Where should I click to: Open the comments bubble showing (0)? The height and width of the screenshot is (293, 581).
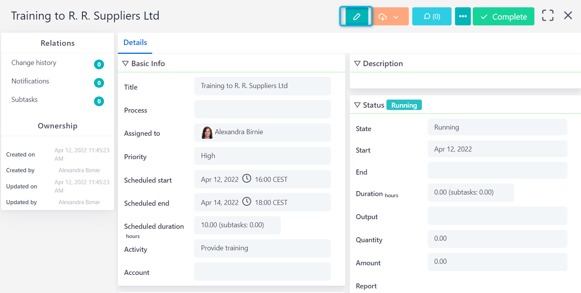[432, 16]
